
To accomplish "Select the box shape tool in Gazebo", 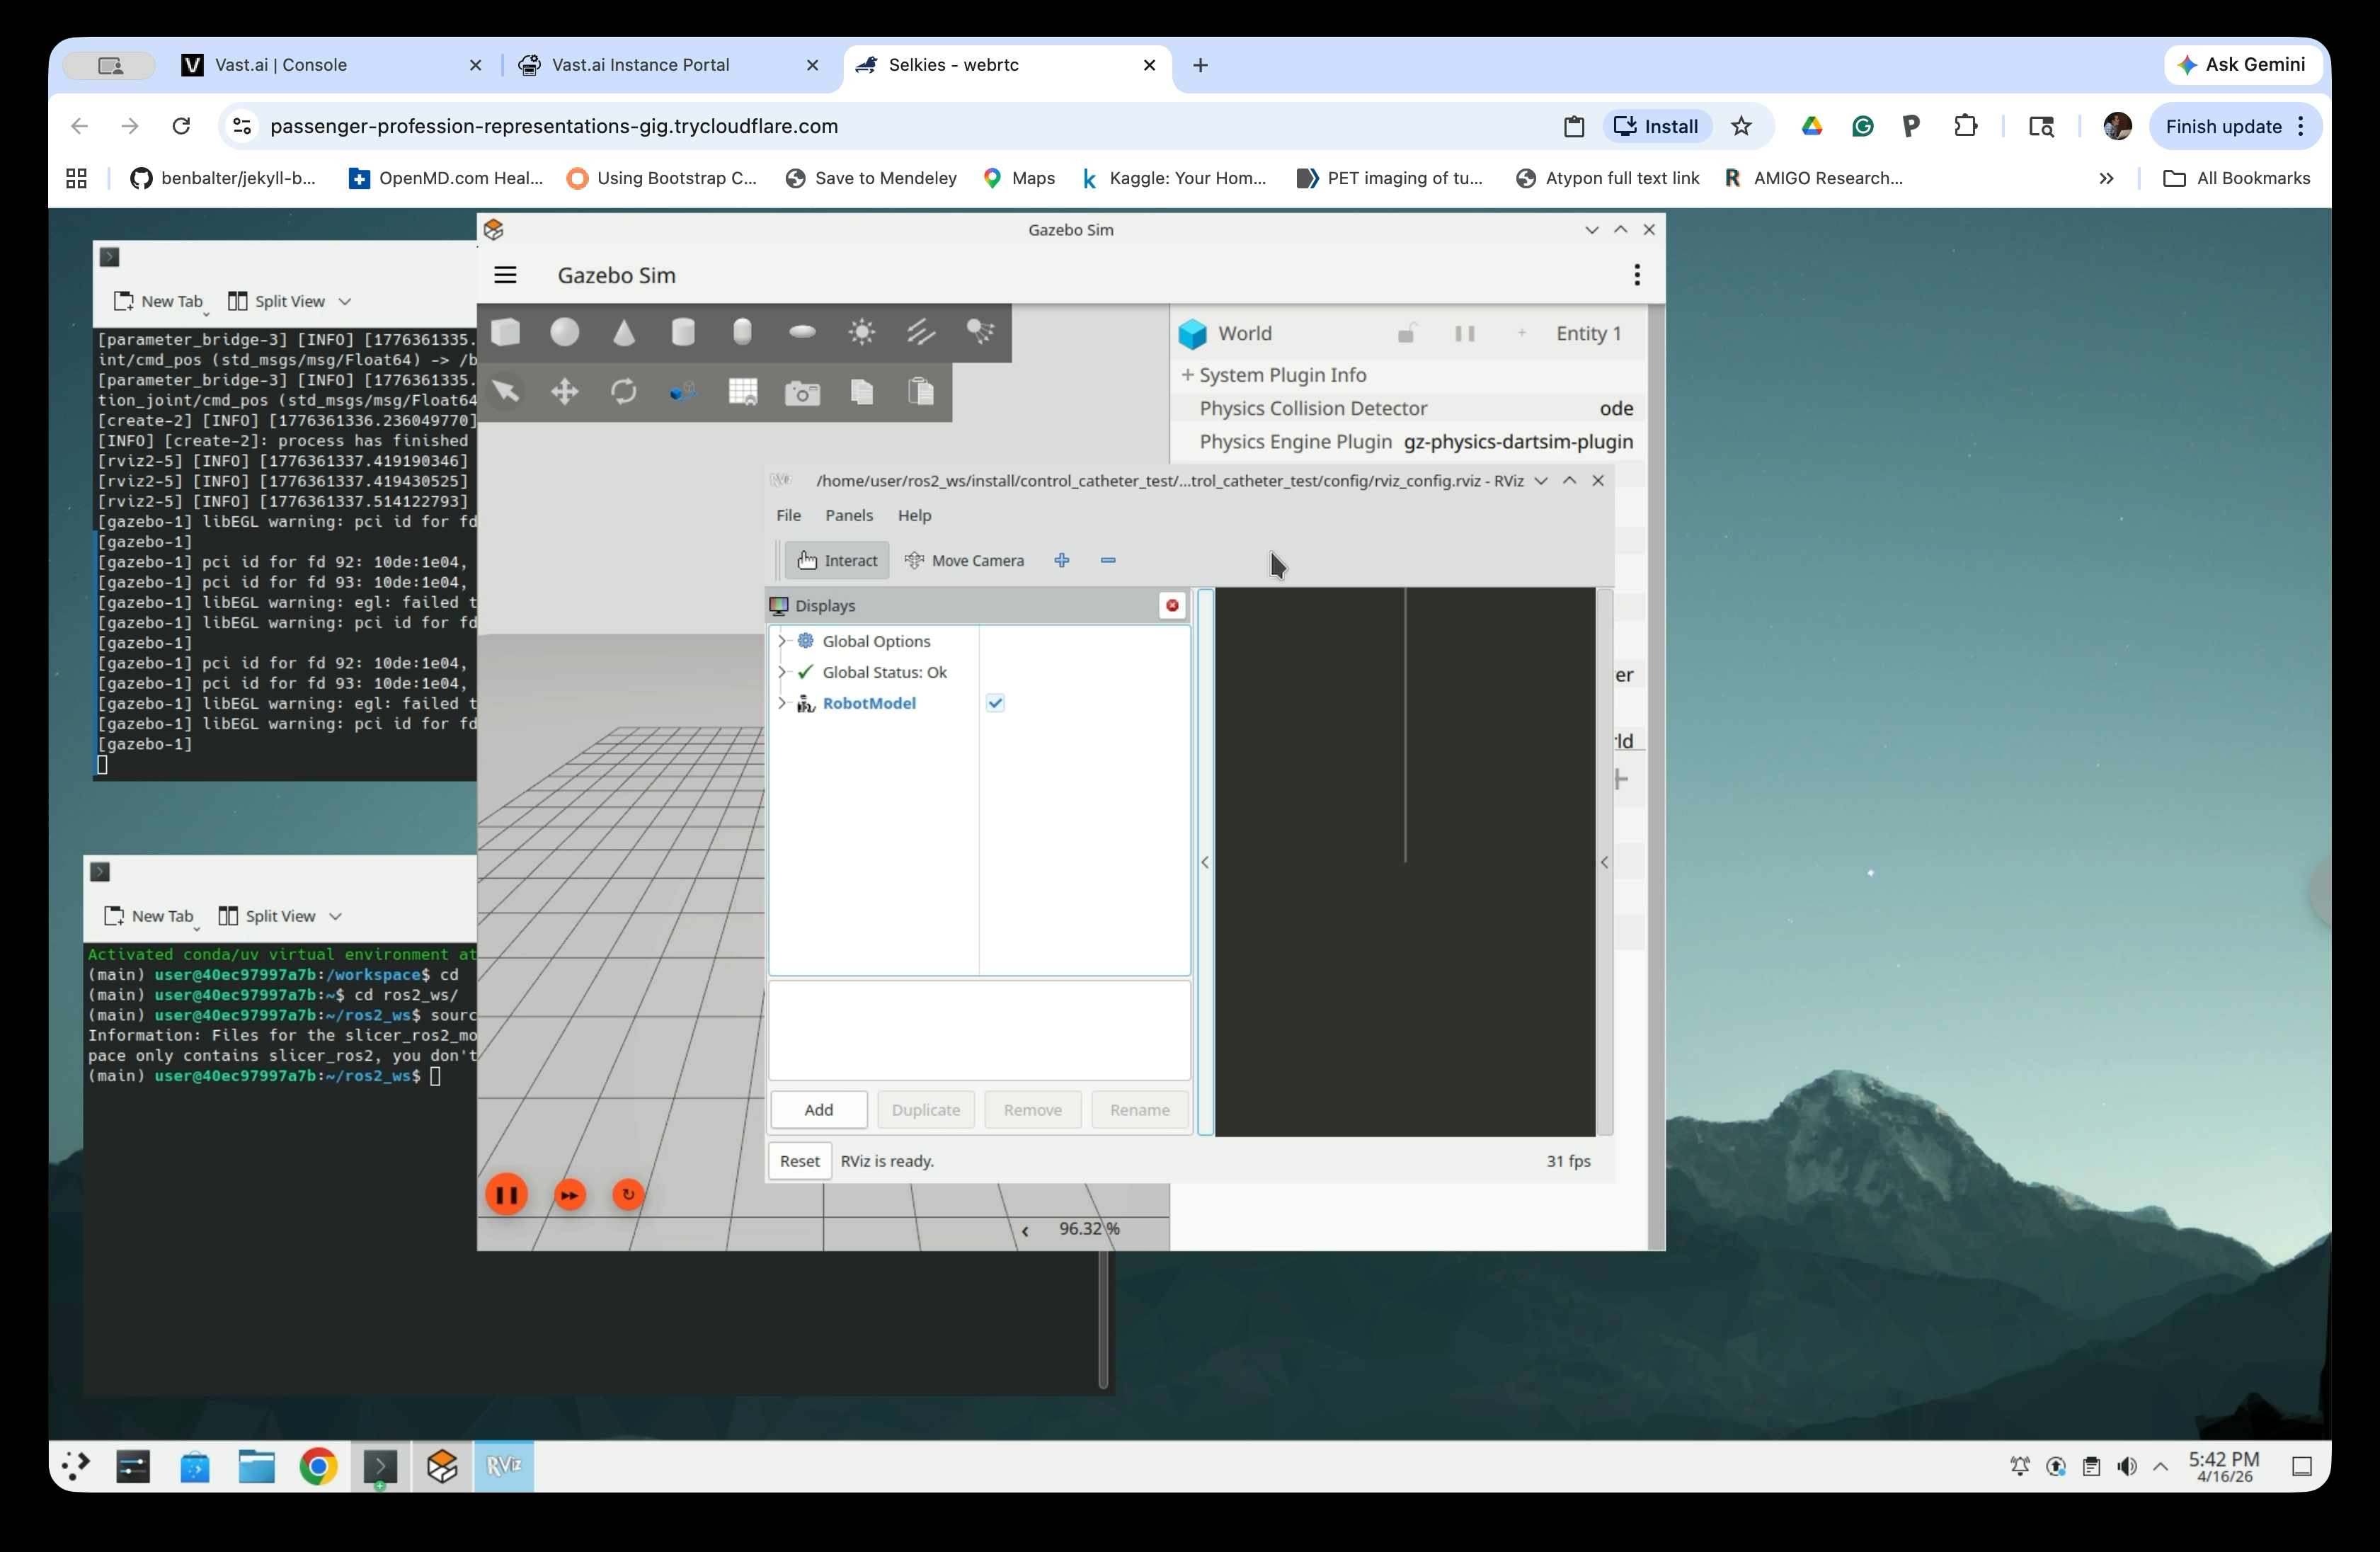I will [x=506, y=332].
